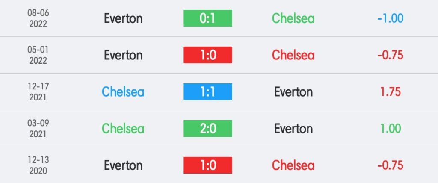Click the green 1.00 handicap value
This screenshot has width=438, height=183.
coord(391,129)
